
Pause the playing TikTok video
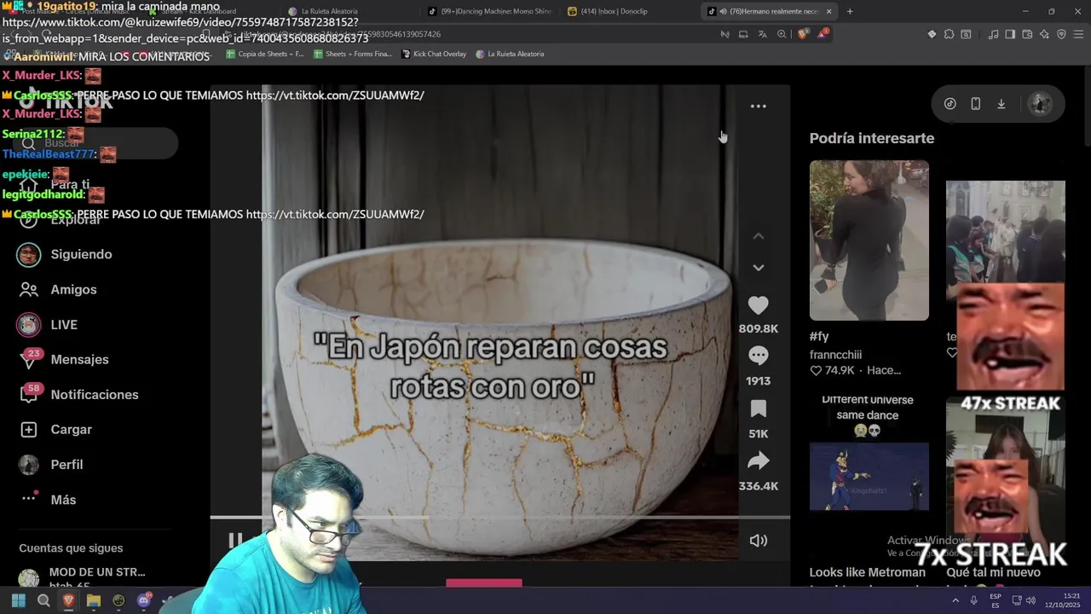pos(234,540)
